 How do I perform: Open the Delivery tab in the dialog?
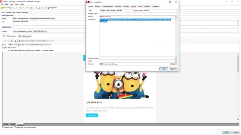(126, 6)
